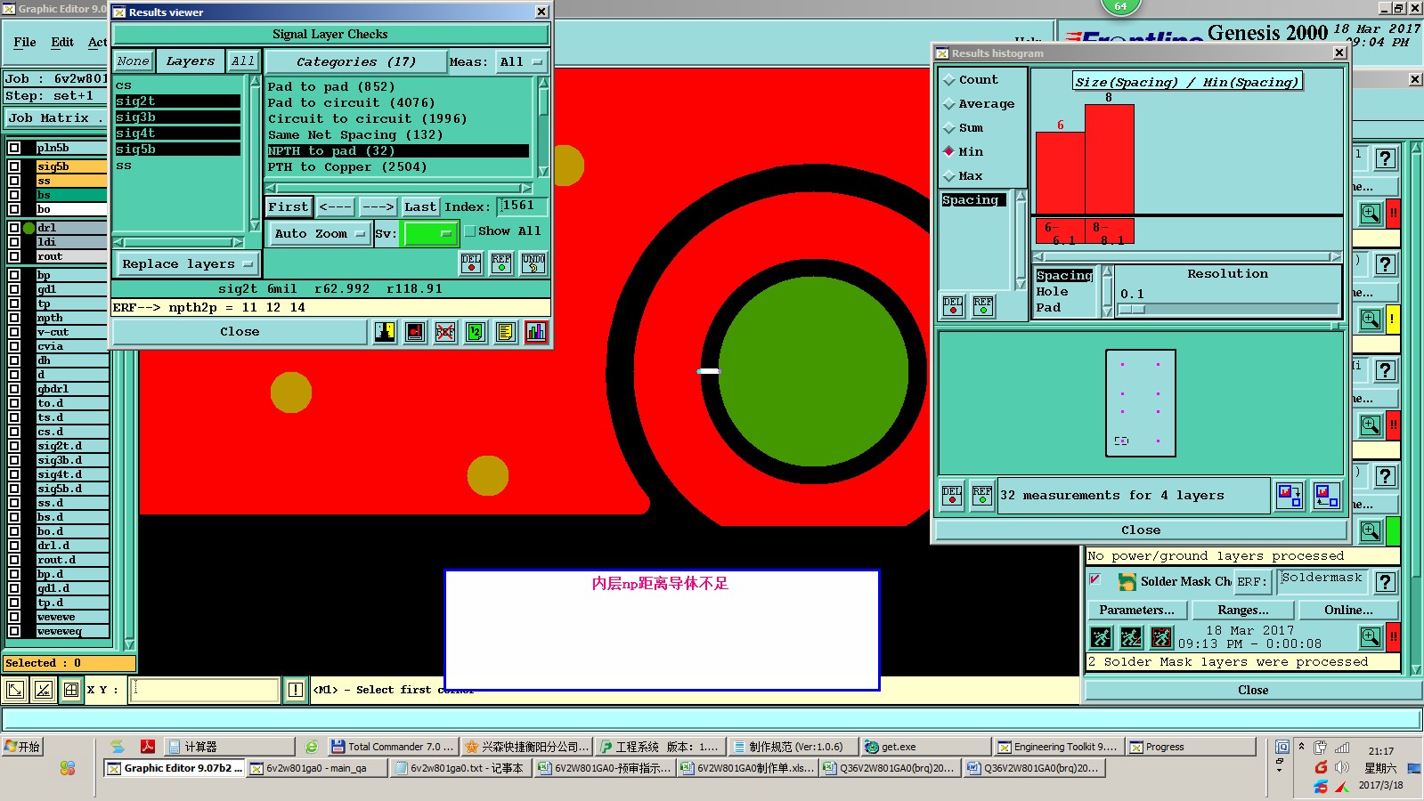
Task: Click Last button
Action: tap(419, 206)
